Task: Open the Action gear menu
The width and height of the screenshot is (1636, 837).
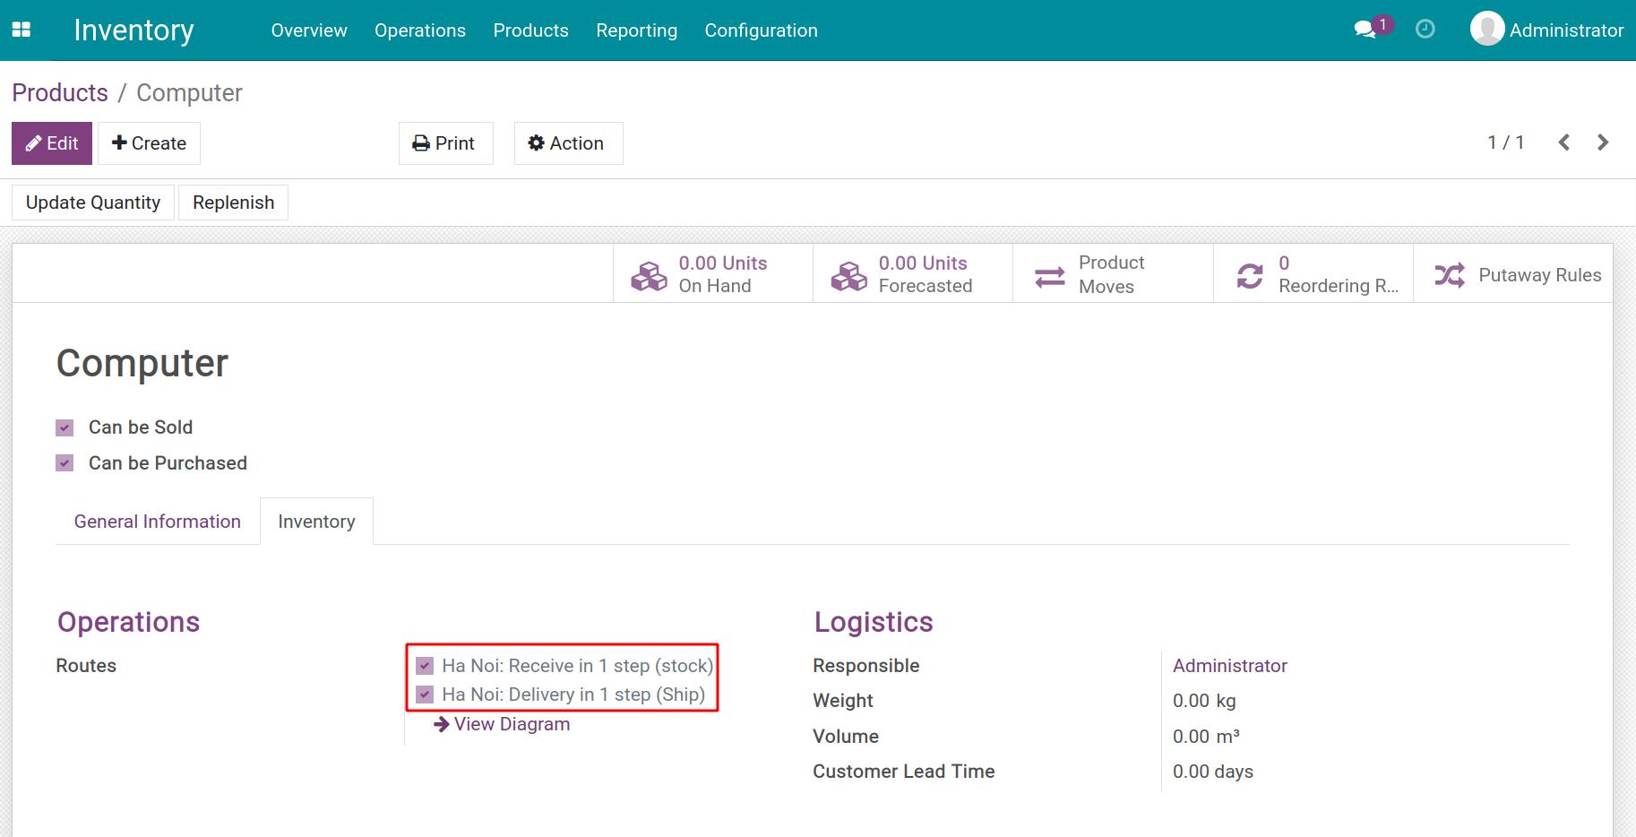Action: [x=567, y=142]
